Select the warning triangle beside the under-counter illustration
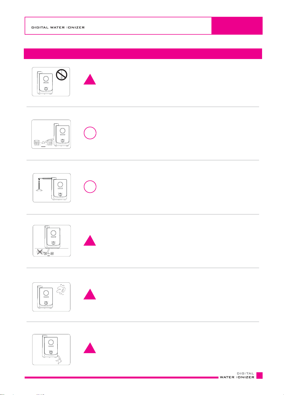Viewport: 284px width, 395px height. pyautogui.click(x=90, y=240)
